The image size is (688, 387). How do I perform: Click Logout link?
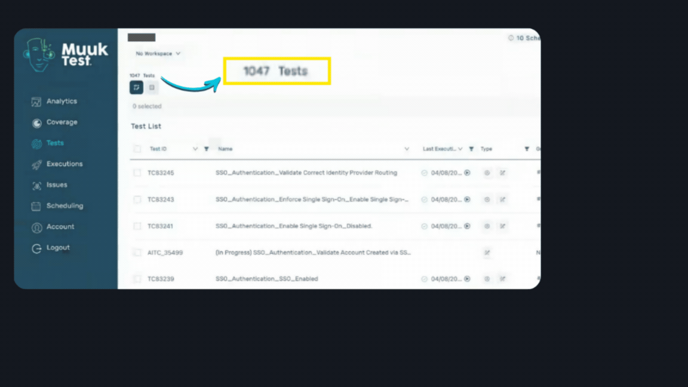(x=58, y=248)
